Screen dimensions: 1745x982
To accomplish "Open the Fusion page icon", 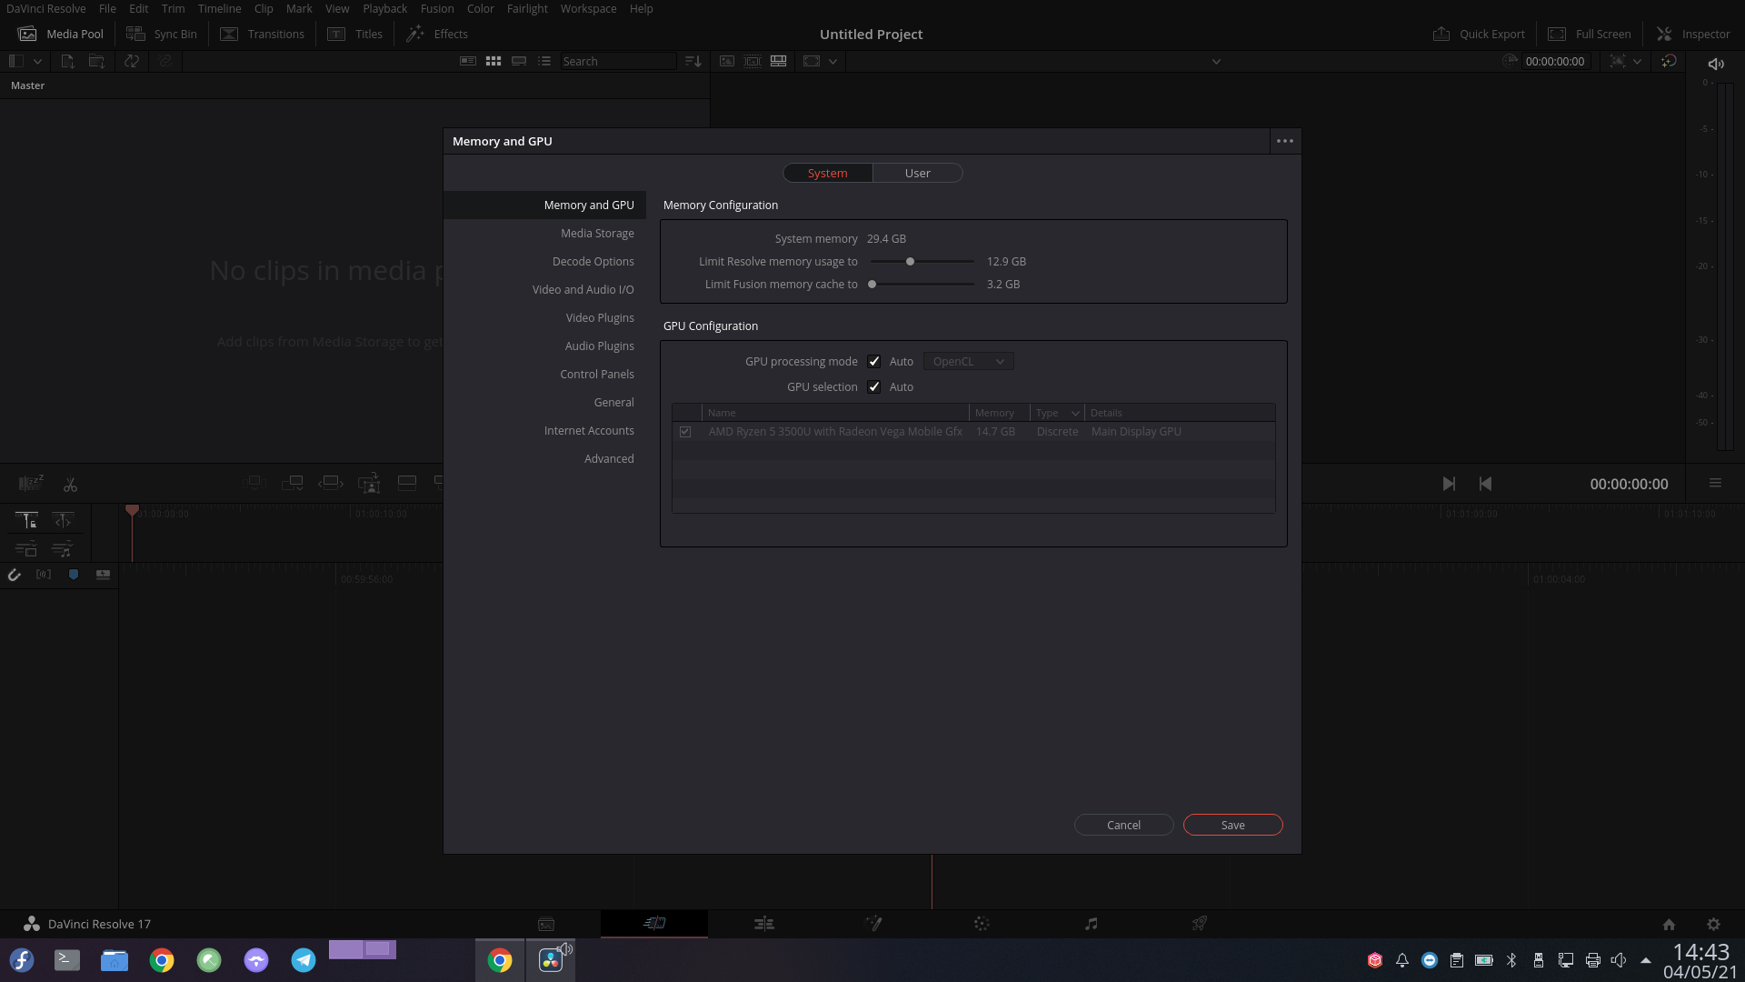I will tap(873, 924).
